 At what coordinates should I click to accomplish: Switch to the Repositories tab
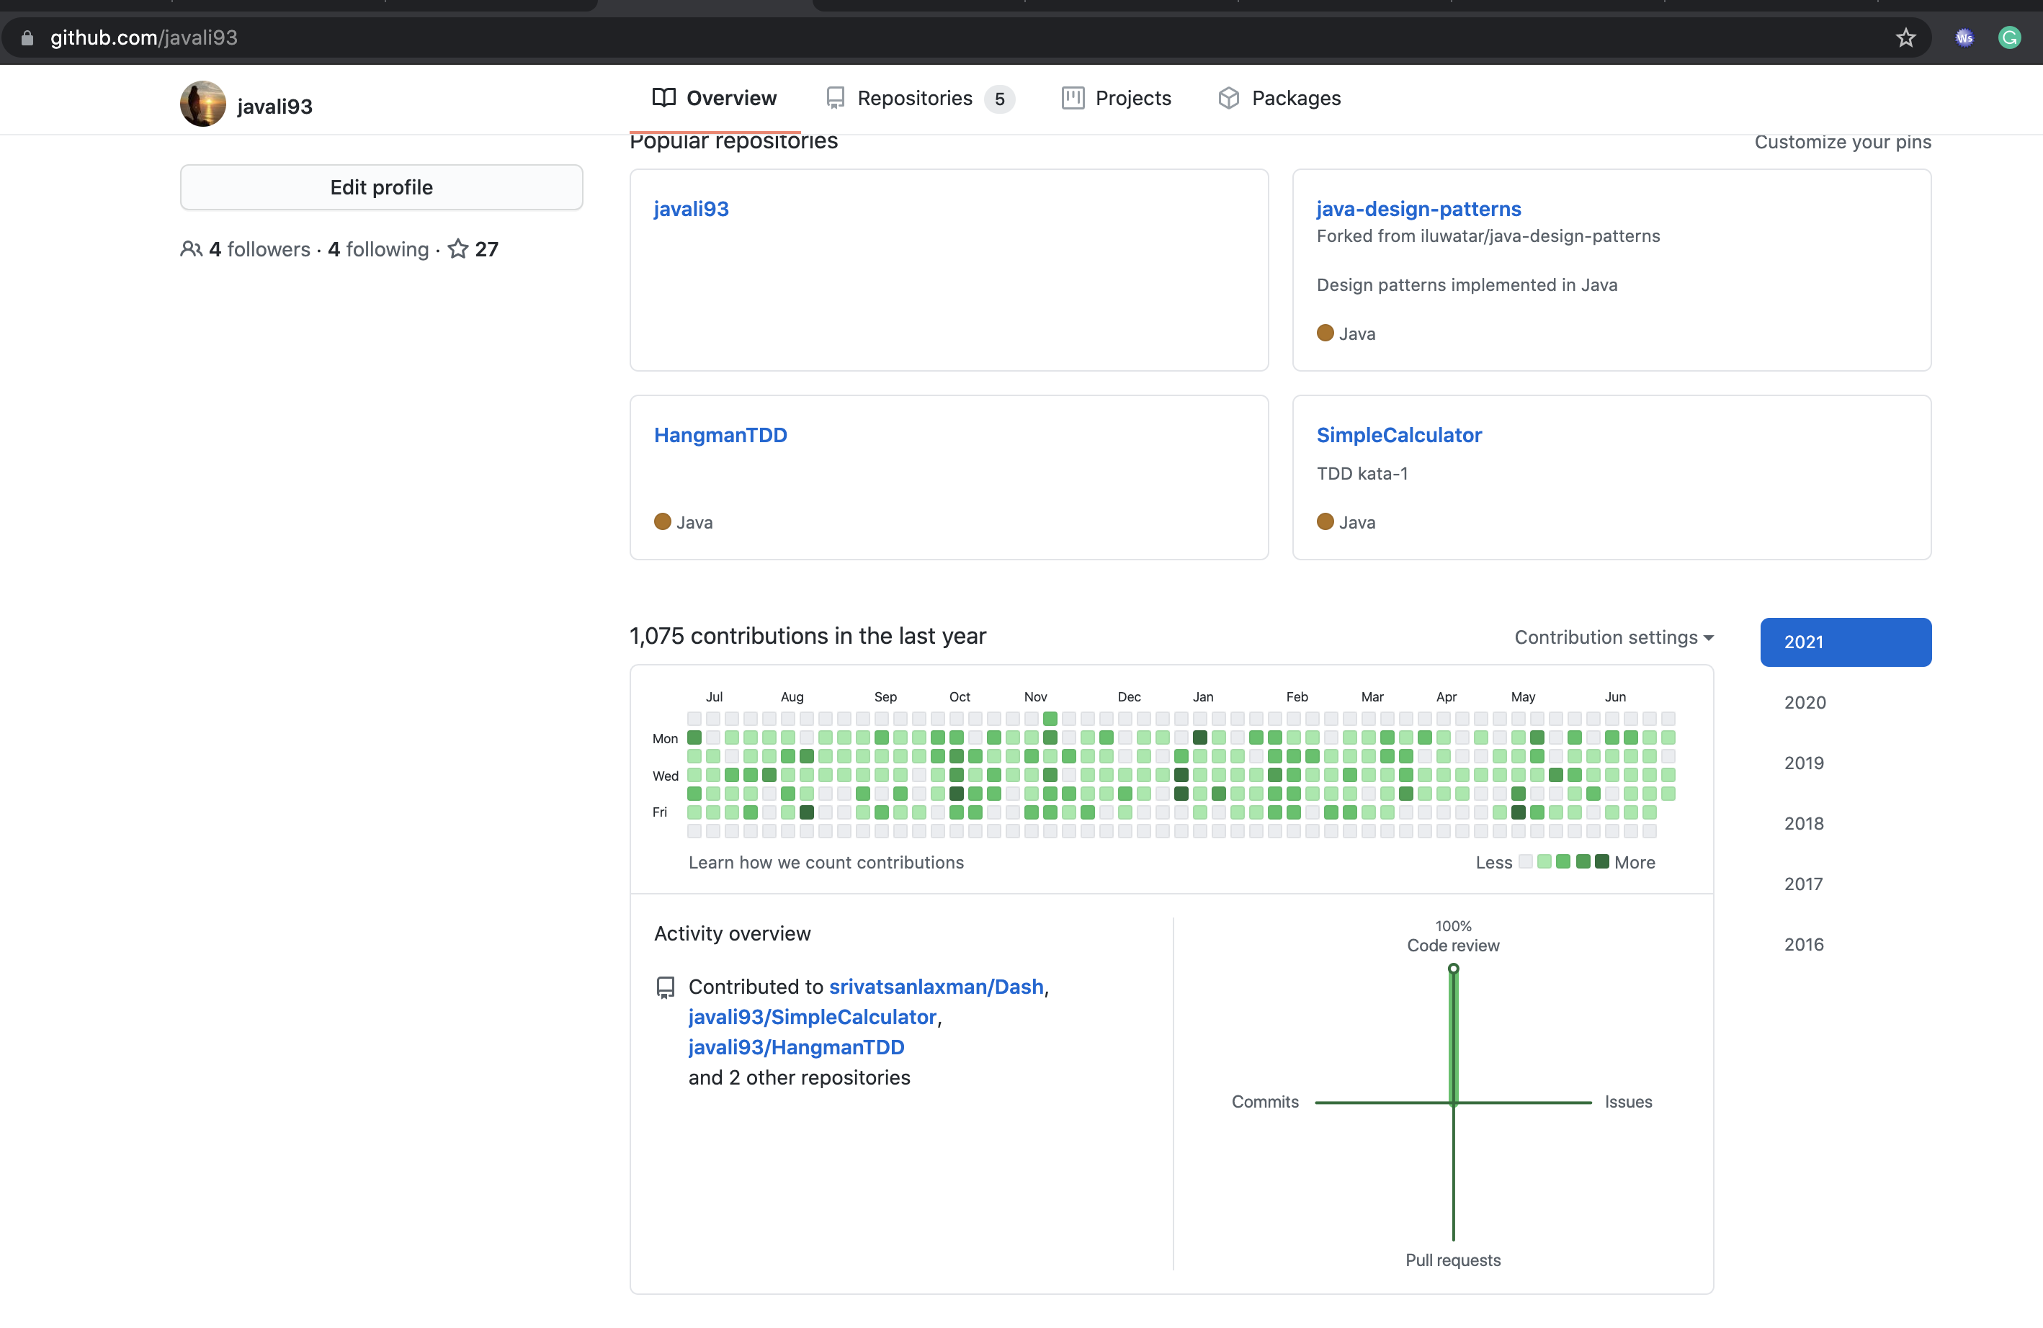(x=919, y=99)
